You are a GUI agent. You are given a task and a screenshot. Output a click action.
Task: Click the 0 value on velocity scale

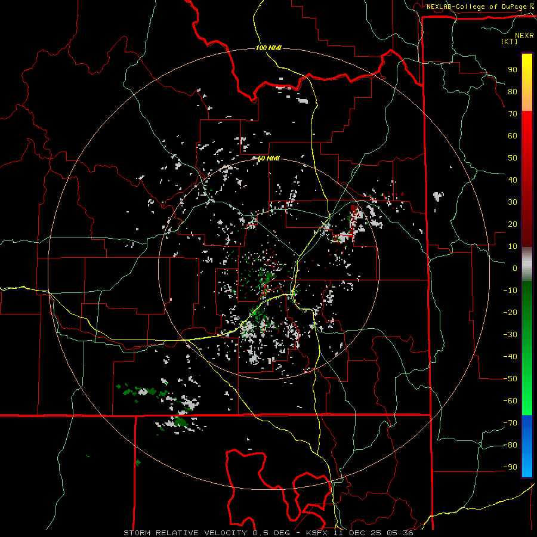pos(515,268)
